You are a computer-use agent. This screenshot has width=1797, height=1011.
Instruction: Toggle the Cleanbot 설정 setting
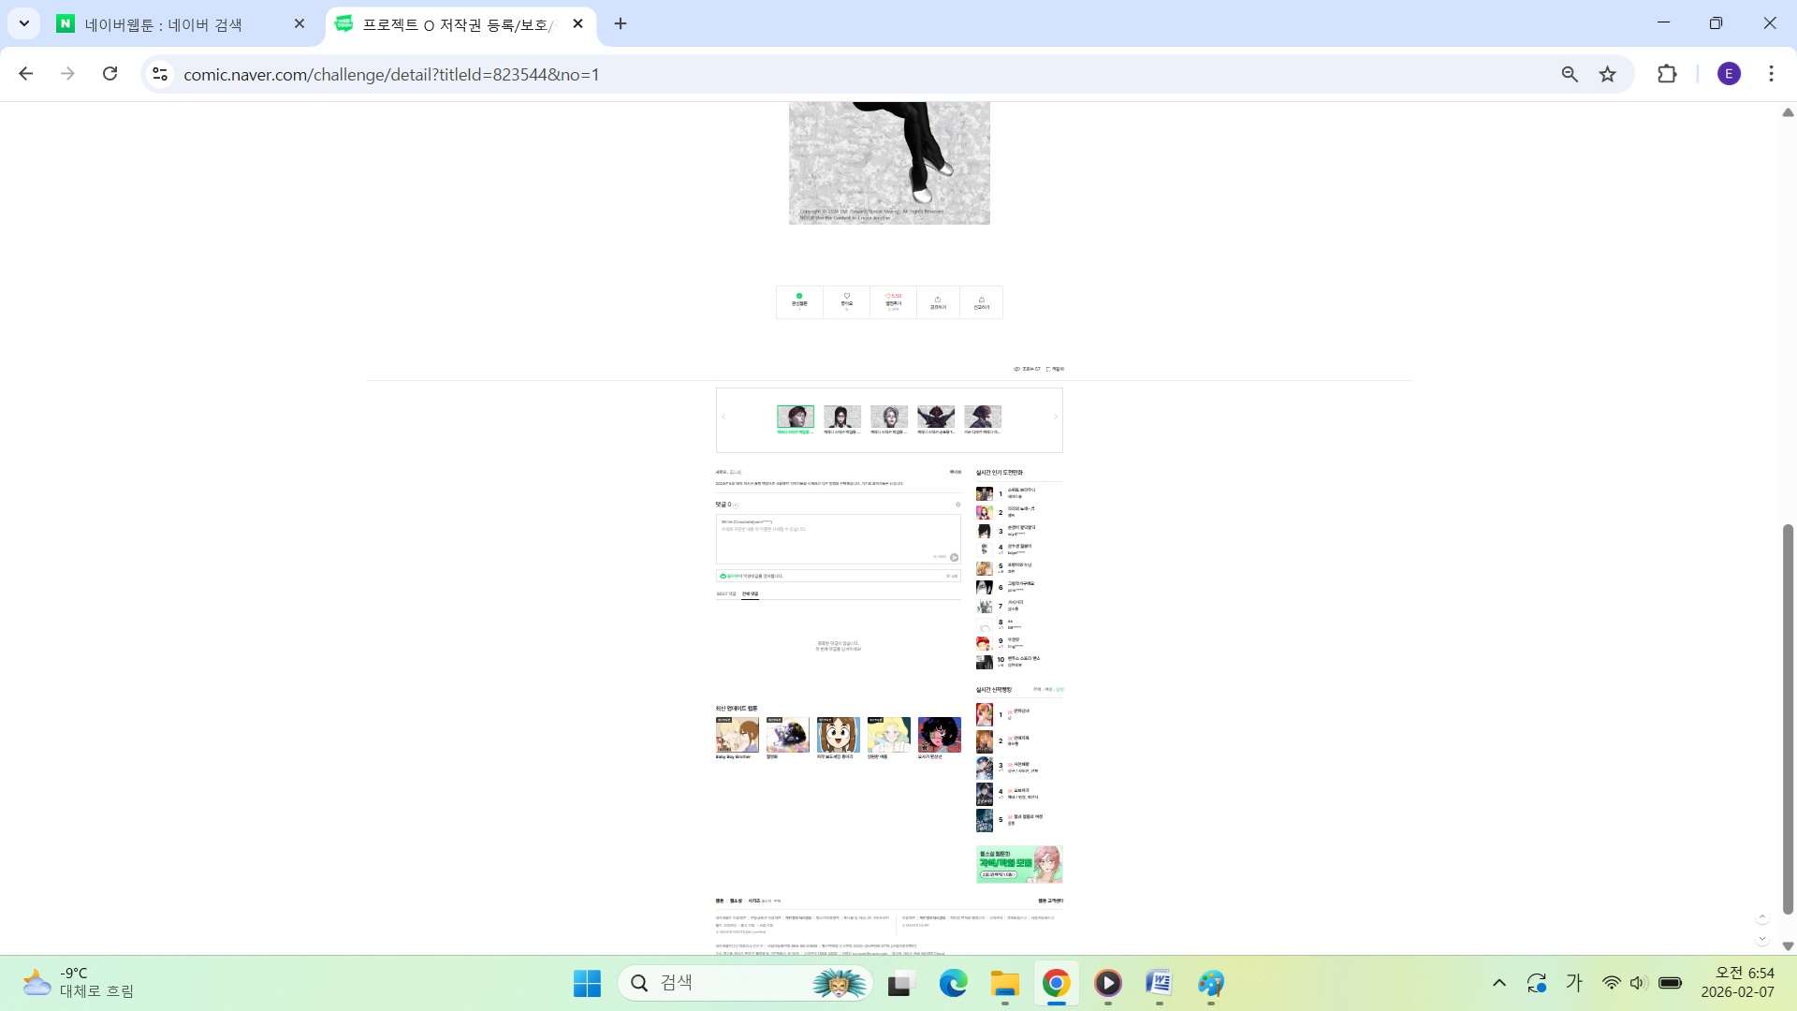tap(952, 576)
